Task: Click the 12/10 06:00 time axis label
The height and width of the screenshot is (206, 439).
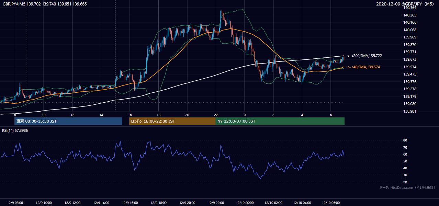Action: pos(331,203)
